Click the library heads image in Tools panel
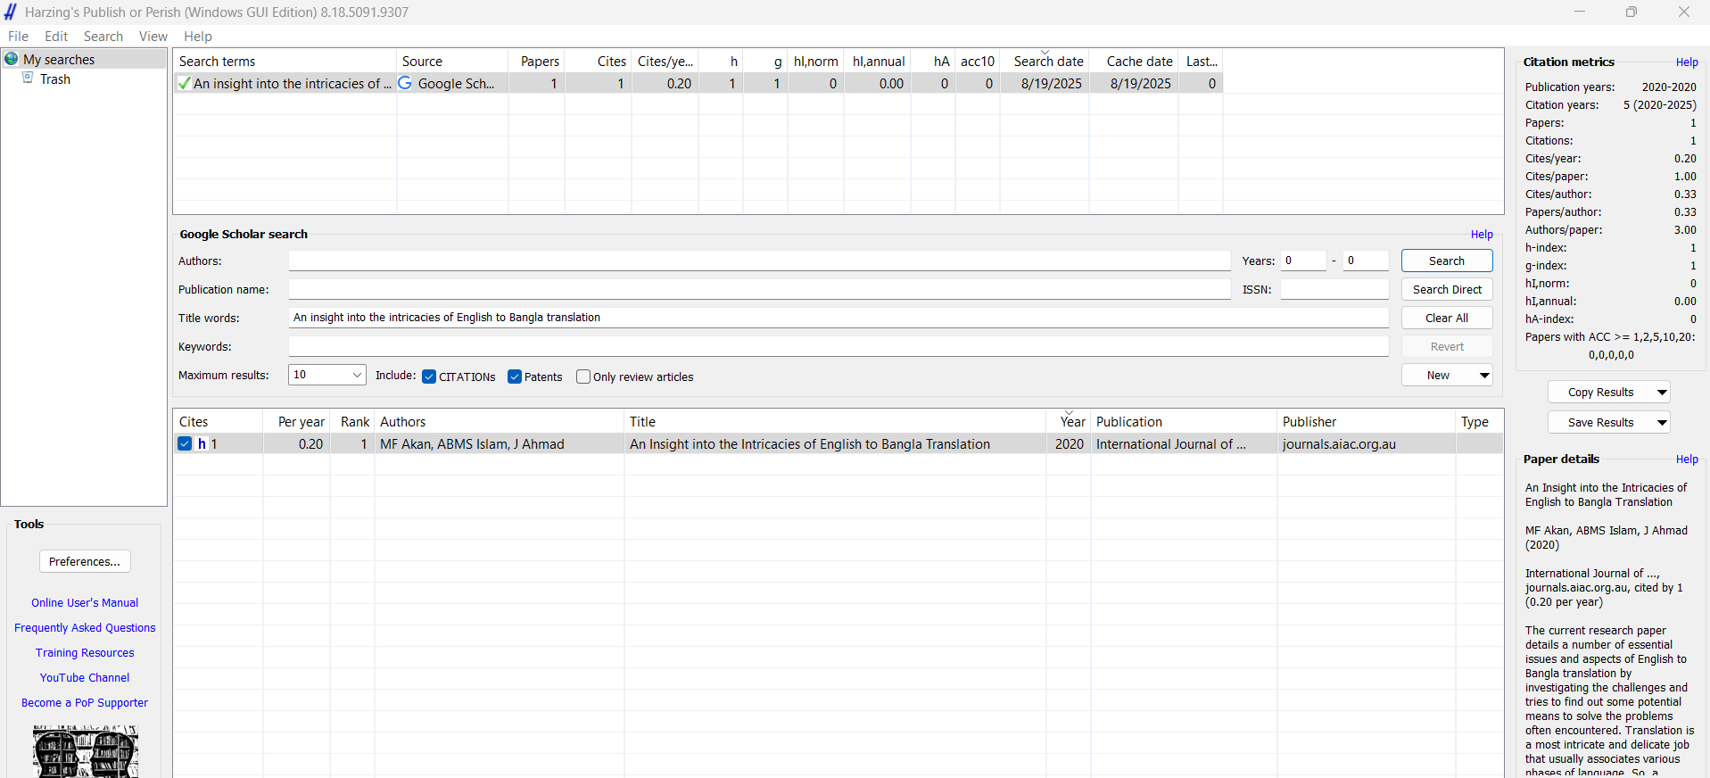Image resolution: width=1710 pixels, height=778 pixels. pos(86,751)
